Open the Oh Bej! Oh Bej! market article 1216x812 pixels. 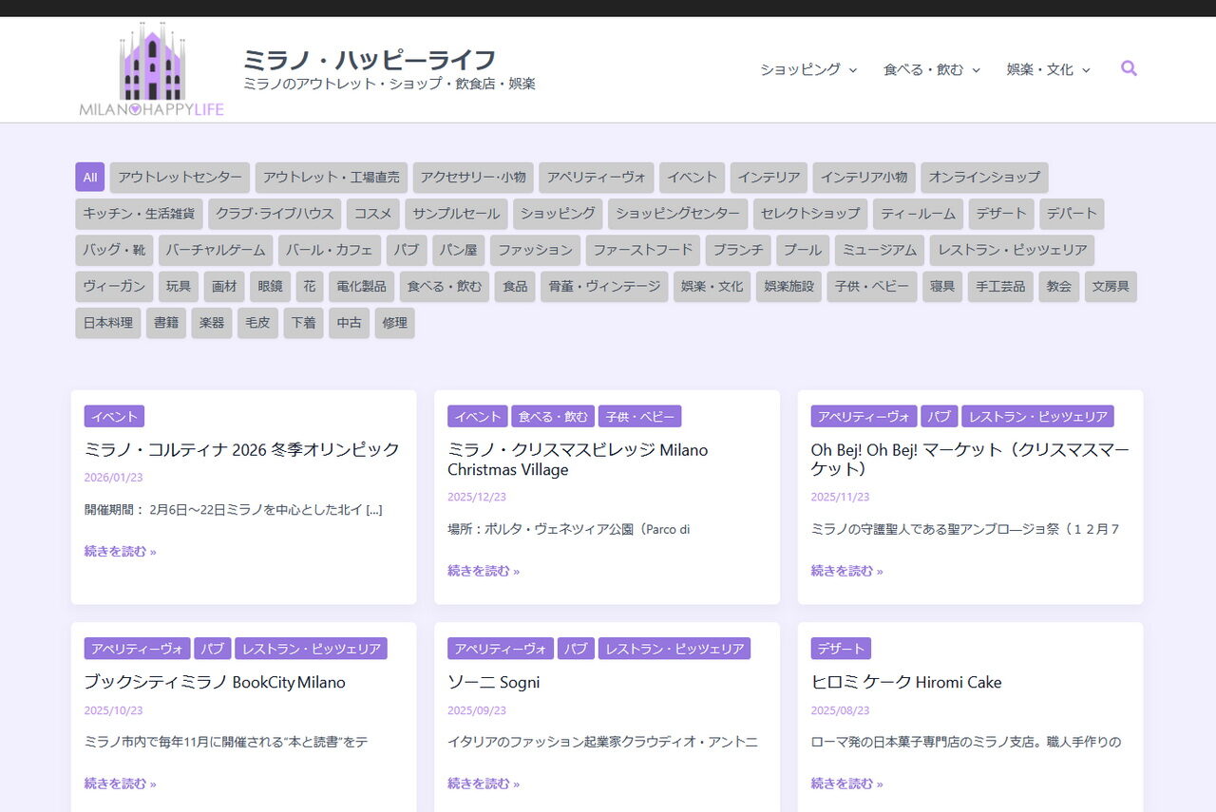(969, 459)
